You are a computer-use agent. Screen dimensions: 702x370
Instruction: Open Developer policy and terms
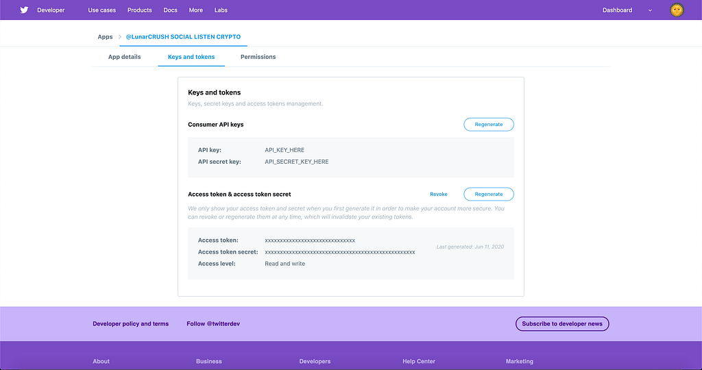pos(131,323)
